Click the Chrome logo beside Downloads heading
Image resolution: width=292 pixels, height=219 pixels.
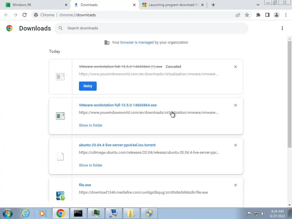pos(9,28)
